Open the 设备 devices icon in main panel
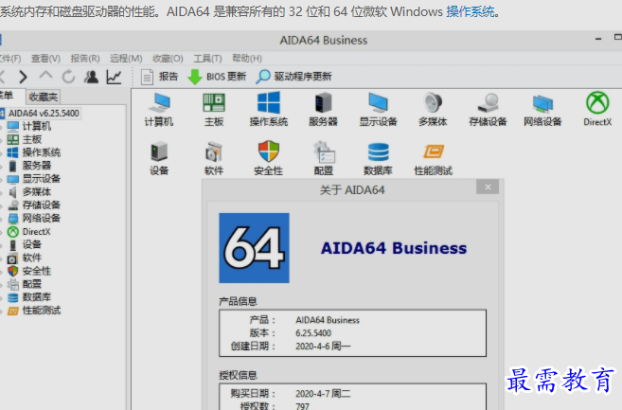The image size is (622, 410). [x=159, y=158]
